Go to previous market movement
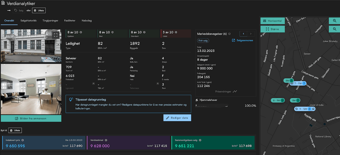340x155 pixels. pyautogui.click(x=243, y=34)
